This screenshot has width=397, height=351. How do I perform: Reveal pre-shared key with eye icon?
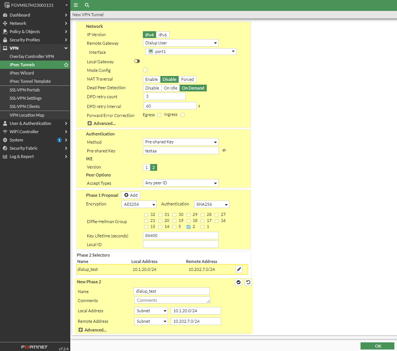coord(224,150)
